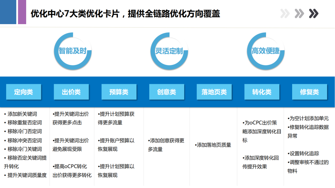
Task: Click the 高效便捷 circular ring icon
Action: point(266,51)
